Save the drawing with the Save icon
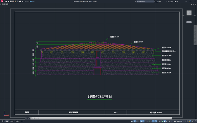 11,1
